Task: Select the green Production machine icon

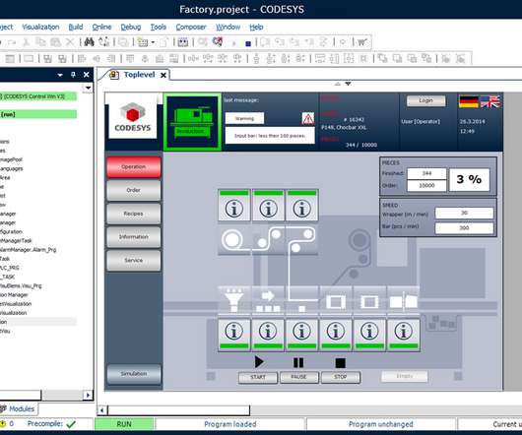Action: click(192, 122)
